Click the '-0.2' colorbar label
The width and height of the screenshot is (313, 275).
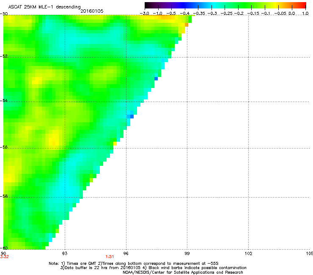click(239, 14)
